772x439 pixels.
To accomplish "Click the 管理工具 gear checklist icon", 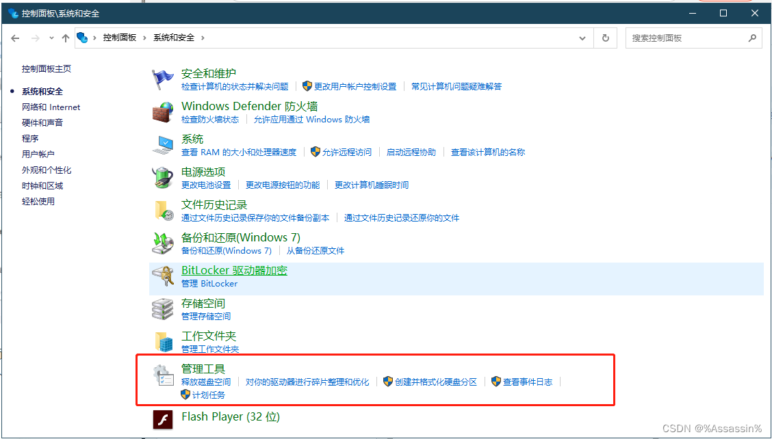I will (x=163, y=375).
